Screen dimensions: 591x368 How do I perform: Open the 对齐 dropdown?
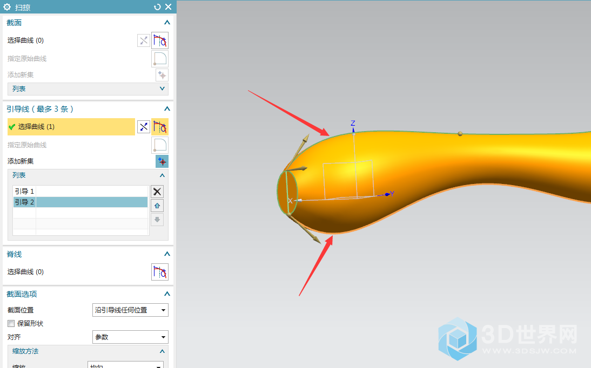click(x=130, y=337)
